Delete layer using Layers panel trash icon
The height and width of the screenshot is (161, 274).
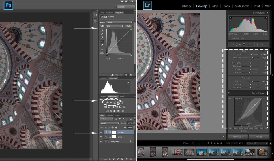130,159
